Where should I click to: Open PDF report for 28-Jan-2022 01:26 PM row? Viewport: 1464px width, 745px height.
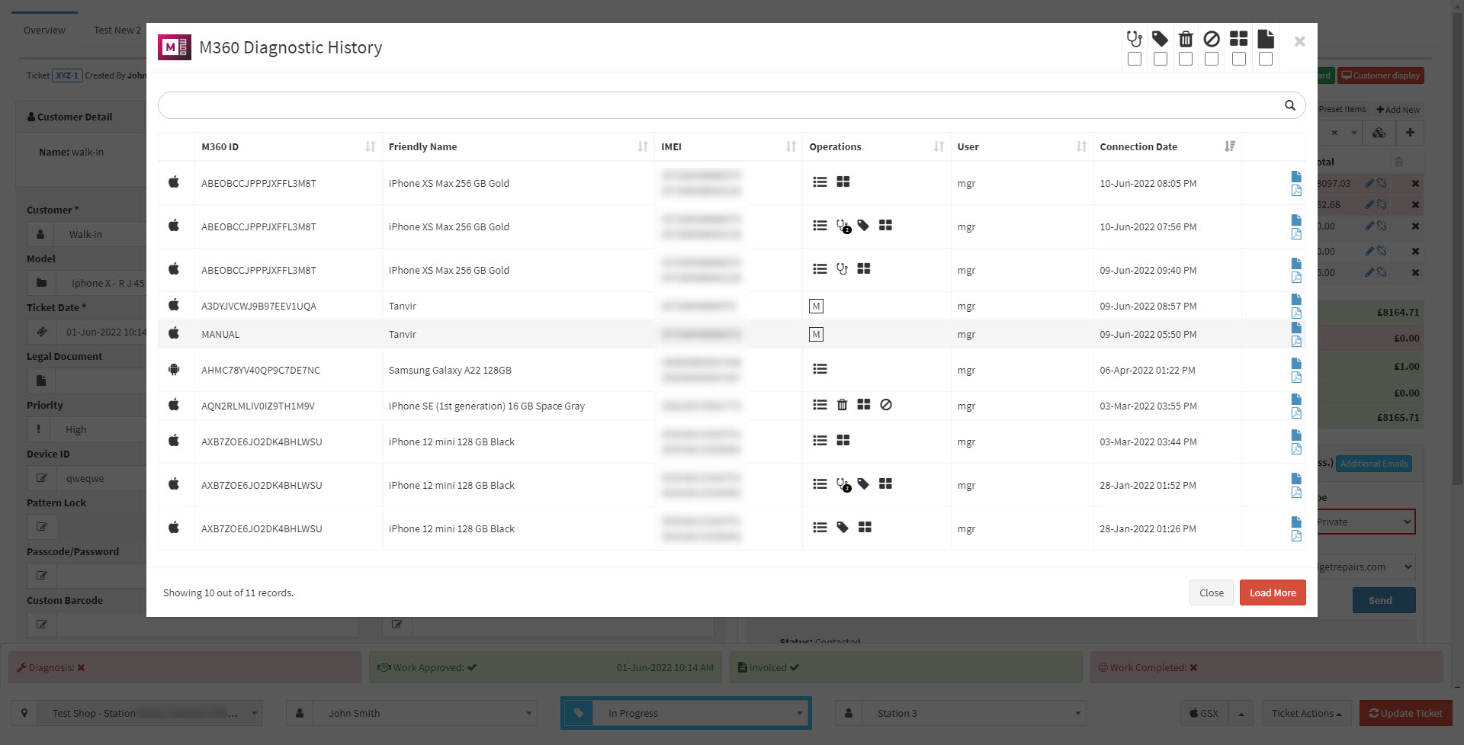pyautogui.click(x=1296, y=536)
